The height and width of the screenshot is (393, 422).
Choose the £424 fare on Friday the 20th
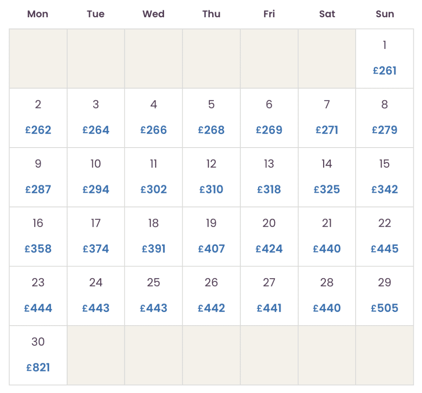point(269,248)
